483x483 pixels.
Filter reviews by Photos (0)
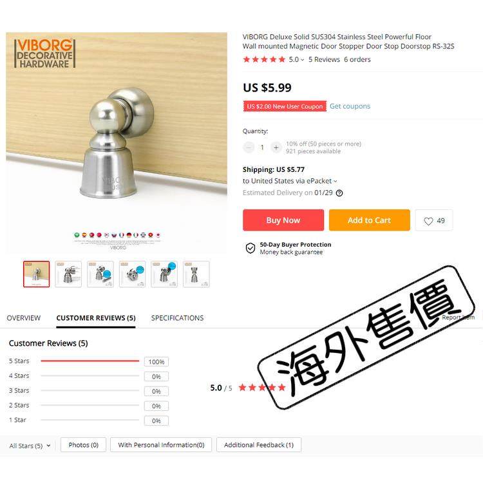(83, 445)
